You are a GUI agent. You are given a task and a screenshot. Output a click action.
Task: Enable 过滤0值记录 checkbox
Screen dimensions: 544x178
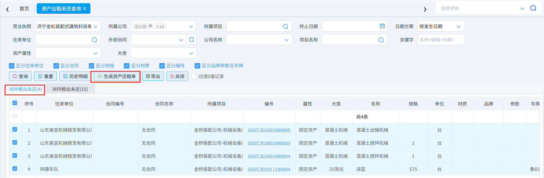194,76
